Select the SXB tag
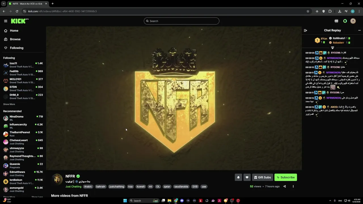The width and height of the screenshot is (363, 204). coord(195,186)
